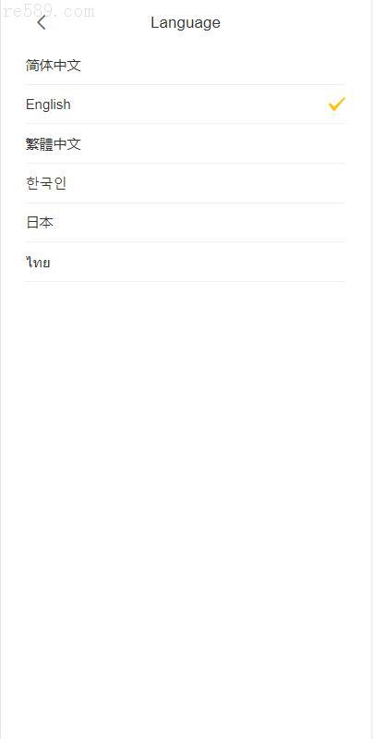Return to previous screen via back icon
The image size is (373, 739).
click(42, 22)
